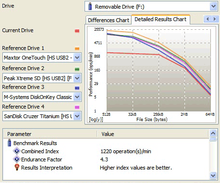
Task: Click the 'Current Drive' label
Action: [18, 30]
